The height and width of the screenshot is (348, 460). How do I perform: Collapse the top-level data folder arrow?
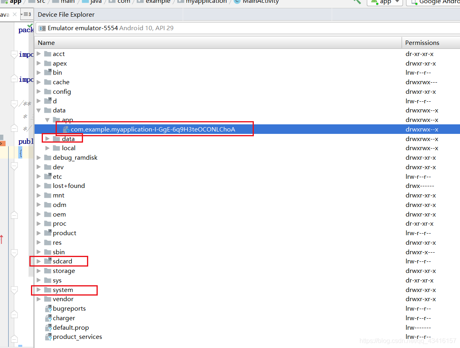click(x=39, y=110)
